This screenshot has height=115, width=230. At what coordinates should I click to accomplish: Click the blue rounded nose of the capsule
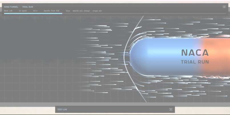[141, 57]
